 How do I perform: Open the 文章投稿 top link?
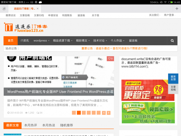pos(25,15)
